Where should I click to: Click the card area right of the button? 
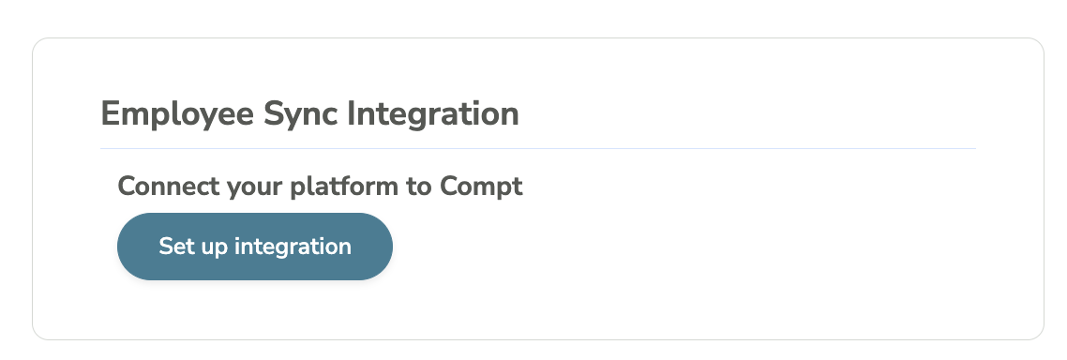681,247
